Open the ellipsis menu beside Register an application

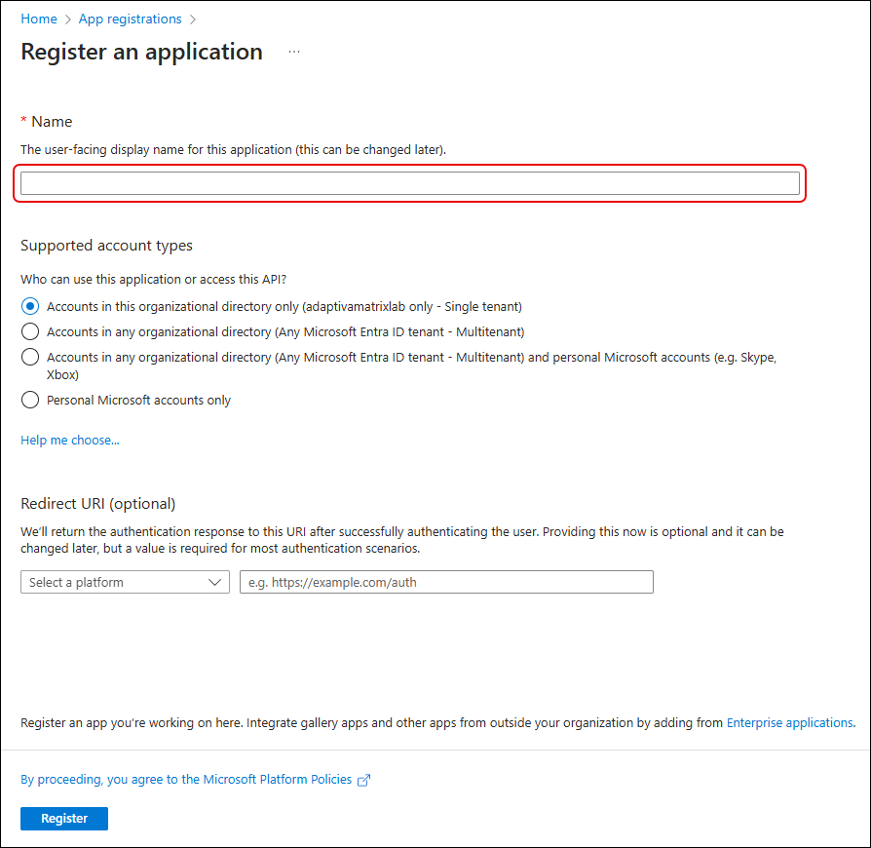(x=294, y=52)
